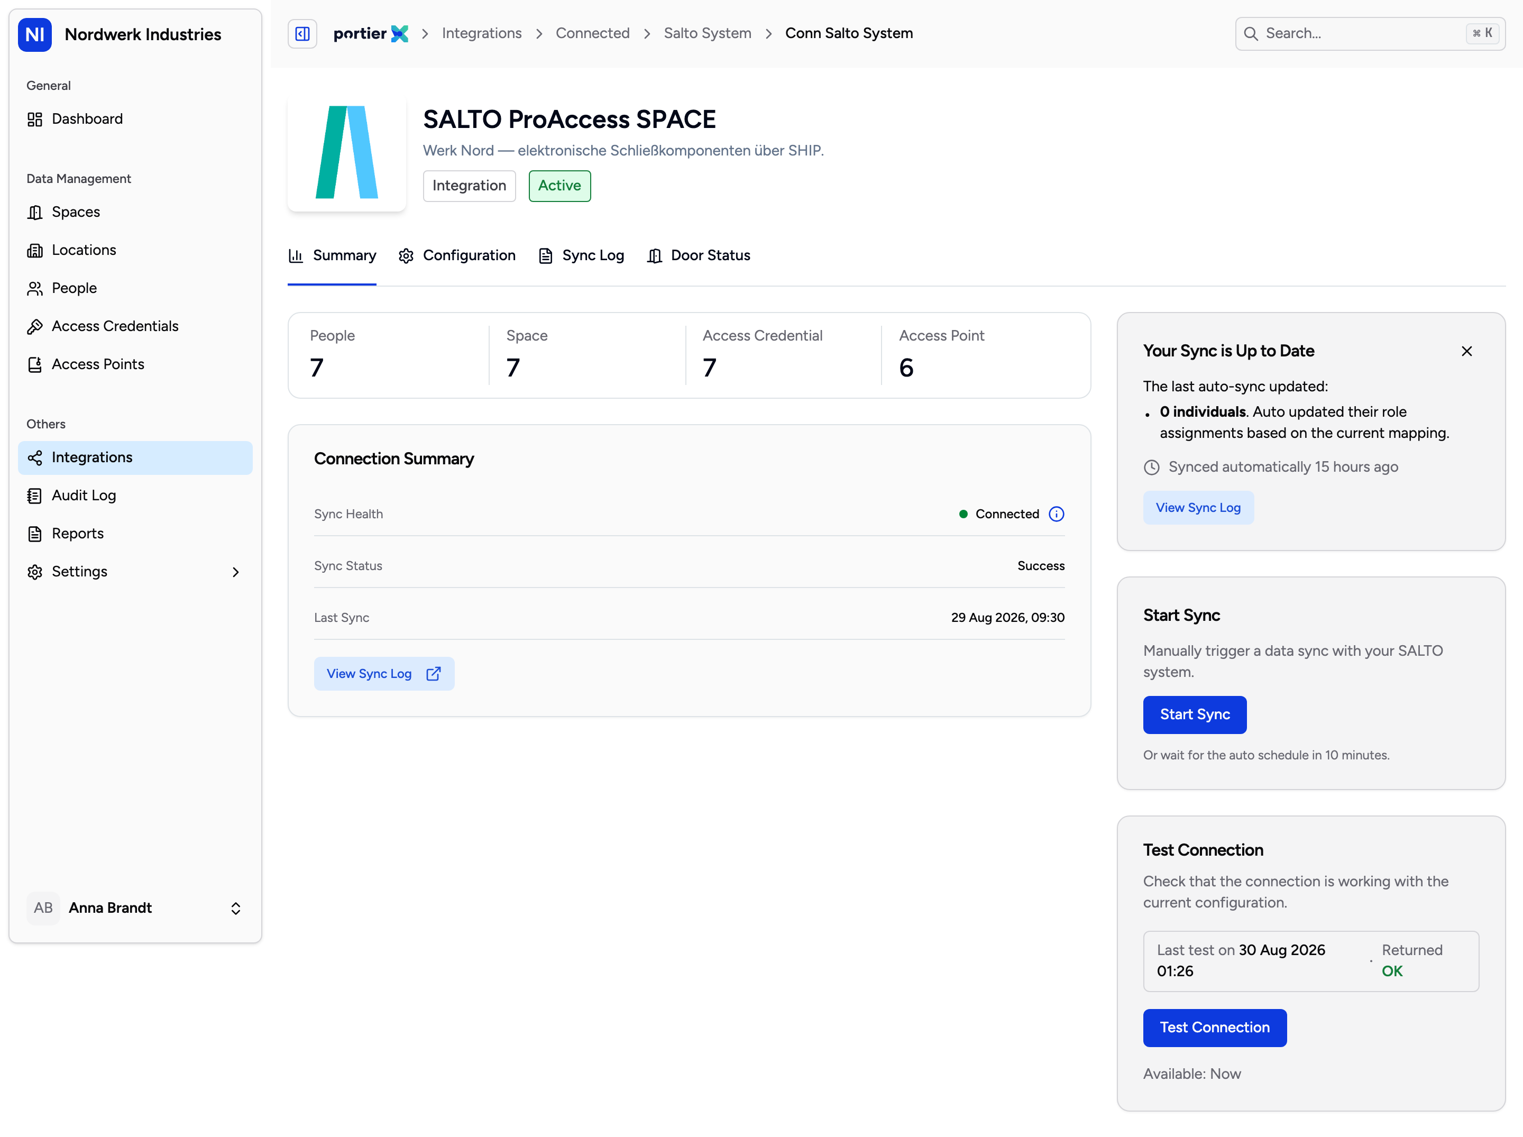Select Integrations in the sidebar
This screenshot has height=1137, width=1523.
tap(135, 457)
